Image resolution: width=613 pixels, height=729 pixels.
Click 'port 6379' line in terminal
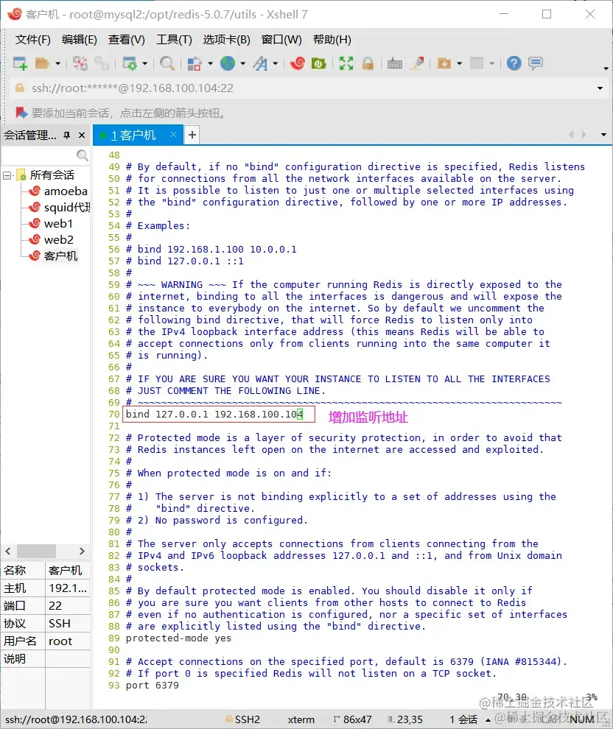pos(152,686)
